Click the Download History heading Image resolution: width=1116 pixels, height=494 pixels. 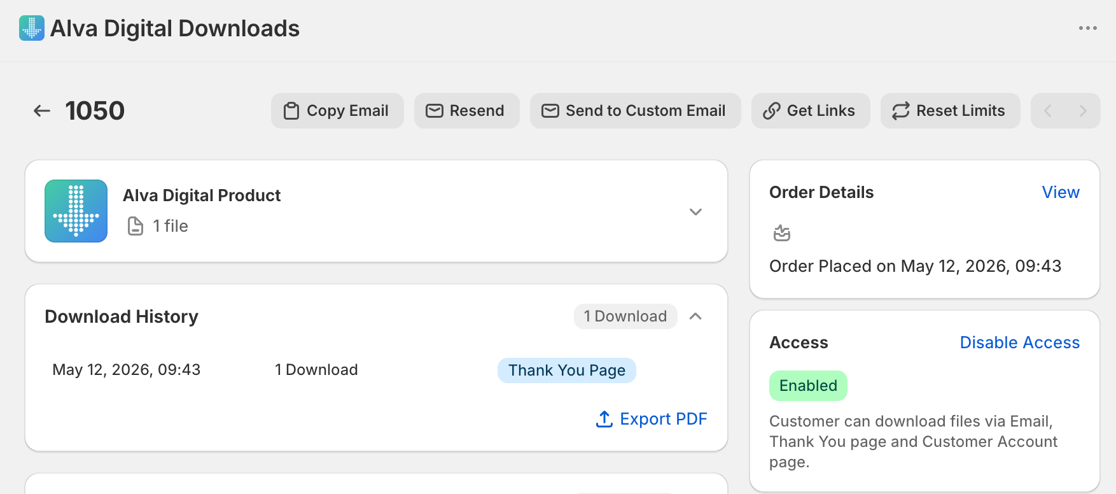[x=122, y=316]
